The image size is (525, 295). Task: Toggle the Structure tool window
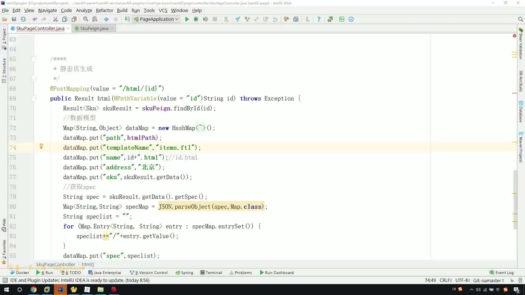4,70
